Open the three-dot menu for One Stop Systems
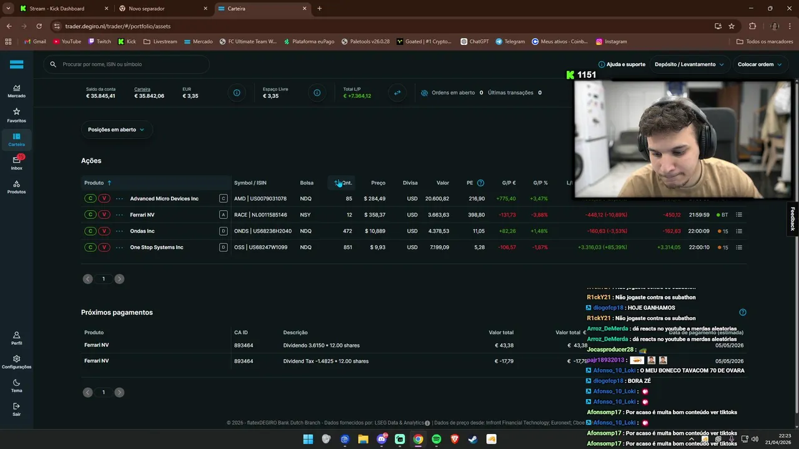The height and width of the screenshot is (449, 799). tap(119, 247)
